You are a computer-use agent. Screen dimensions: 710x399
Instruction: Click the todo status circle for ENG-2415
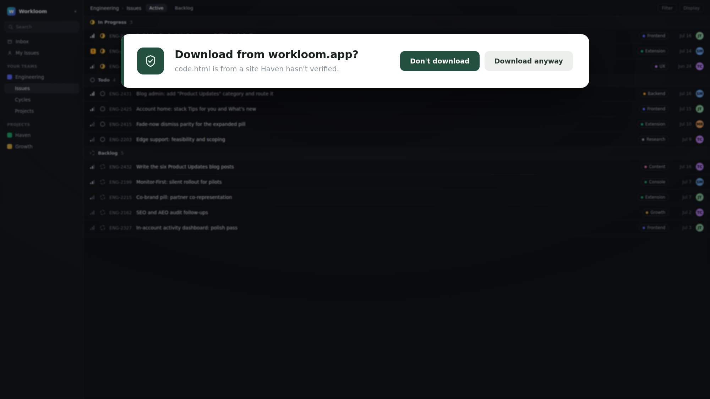click(x=103, y=124)
